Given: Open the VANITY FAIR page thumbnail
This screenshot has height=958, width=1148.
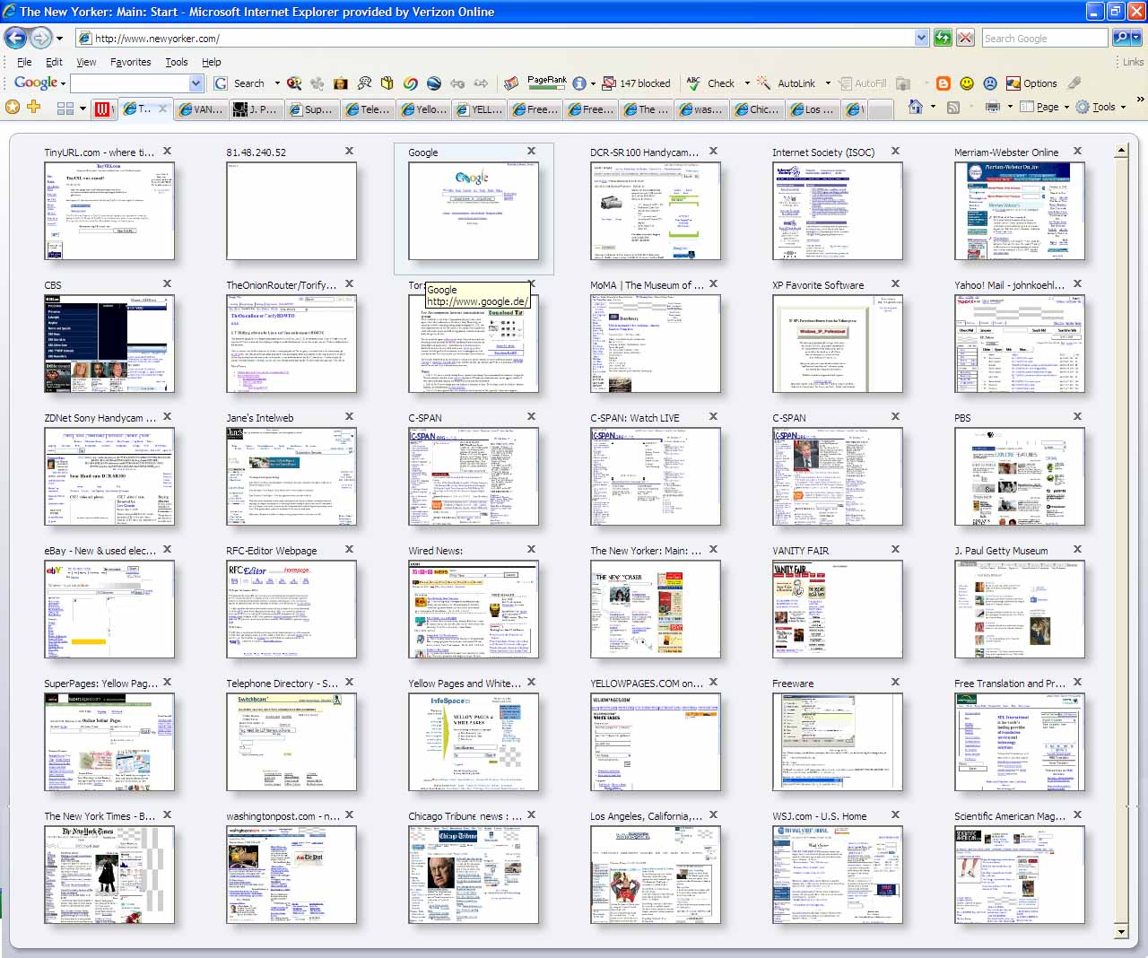Looking at the screenshot, I should (838, 609).
